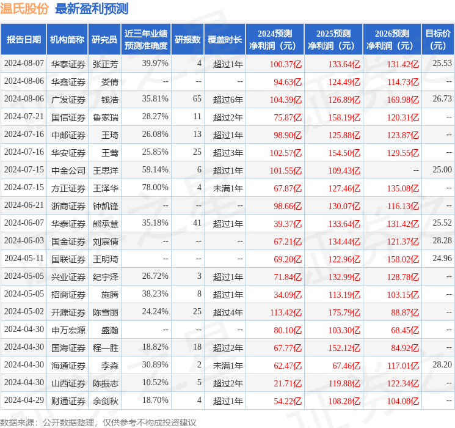Click coverage 超过6年
This screenshot has width=455, height=428.
coord(228,100)
